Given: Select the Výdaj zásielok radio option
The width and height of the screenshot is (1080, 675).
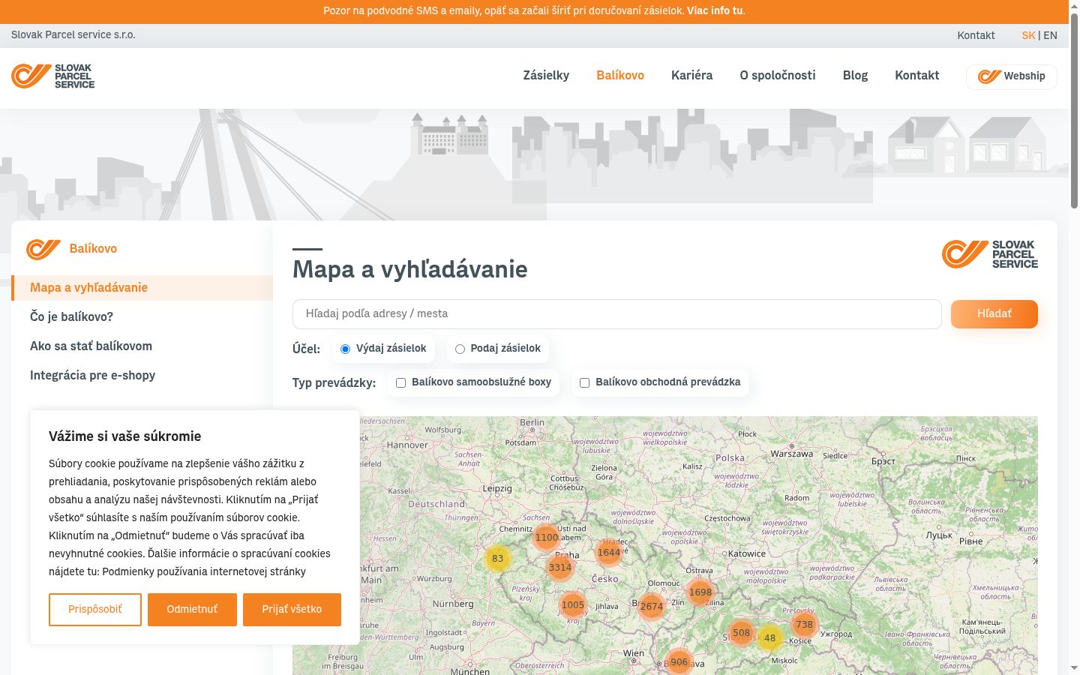Looking at the screenshot, I should pos(345,349).
